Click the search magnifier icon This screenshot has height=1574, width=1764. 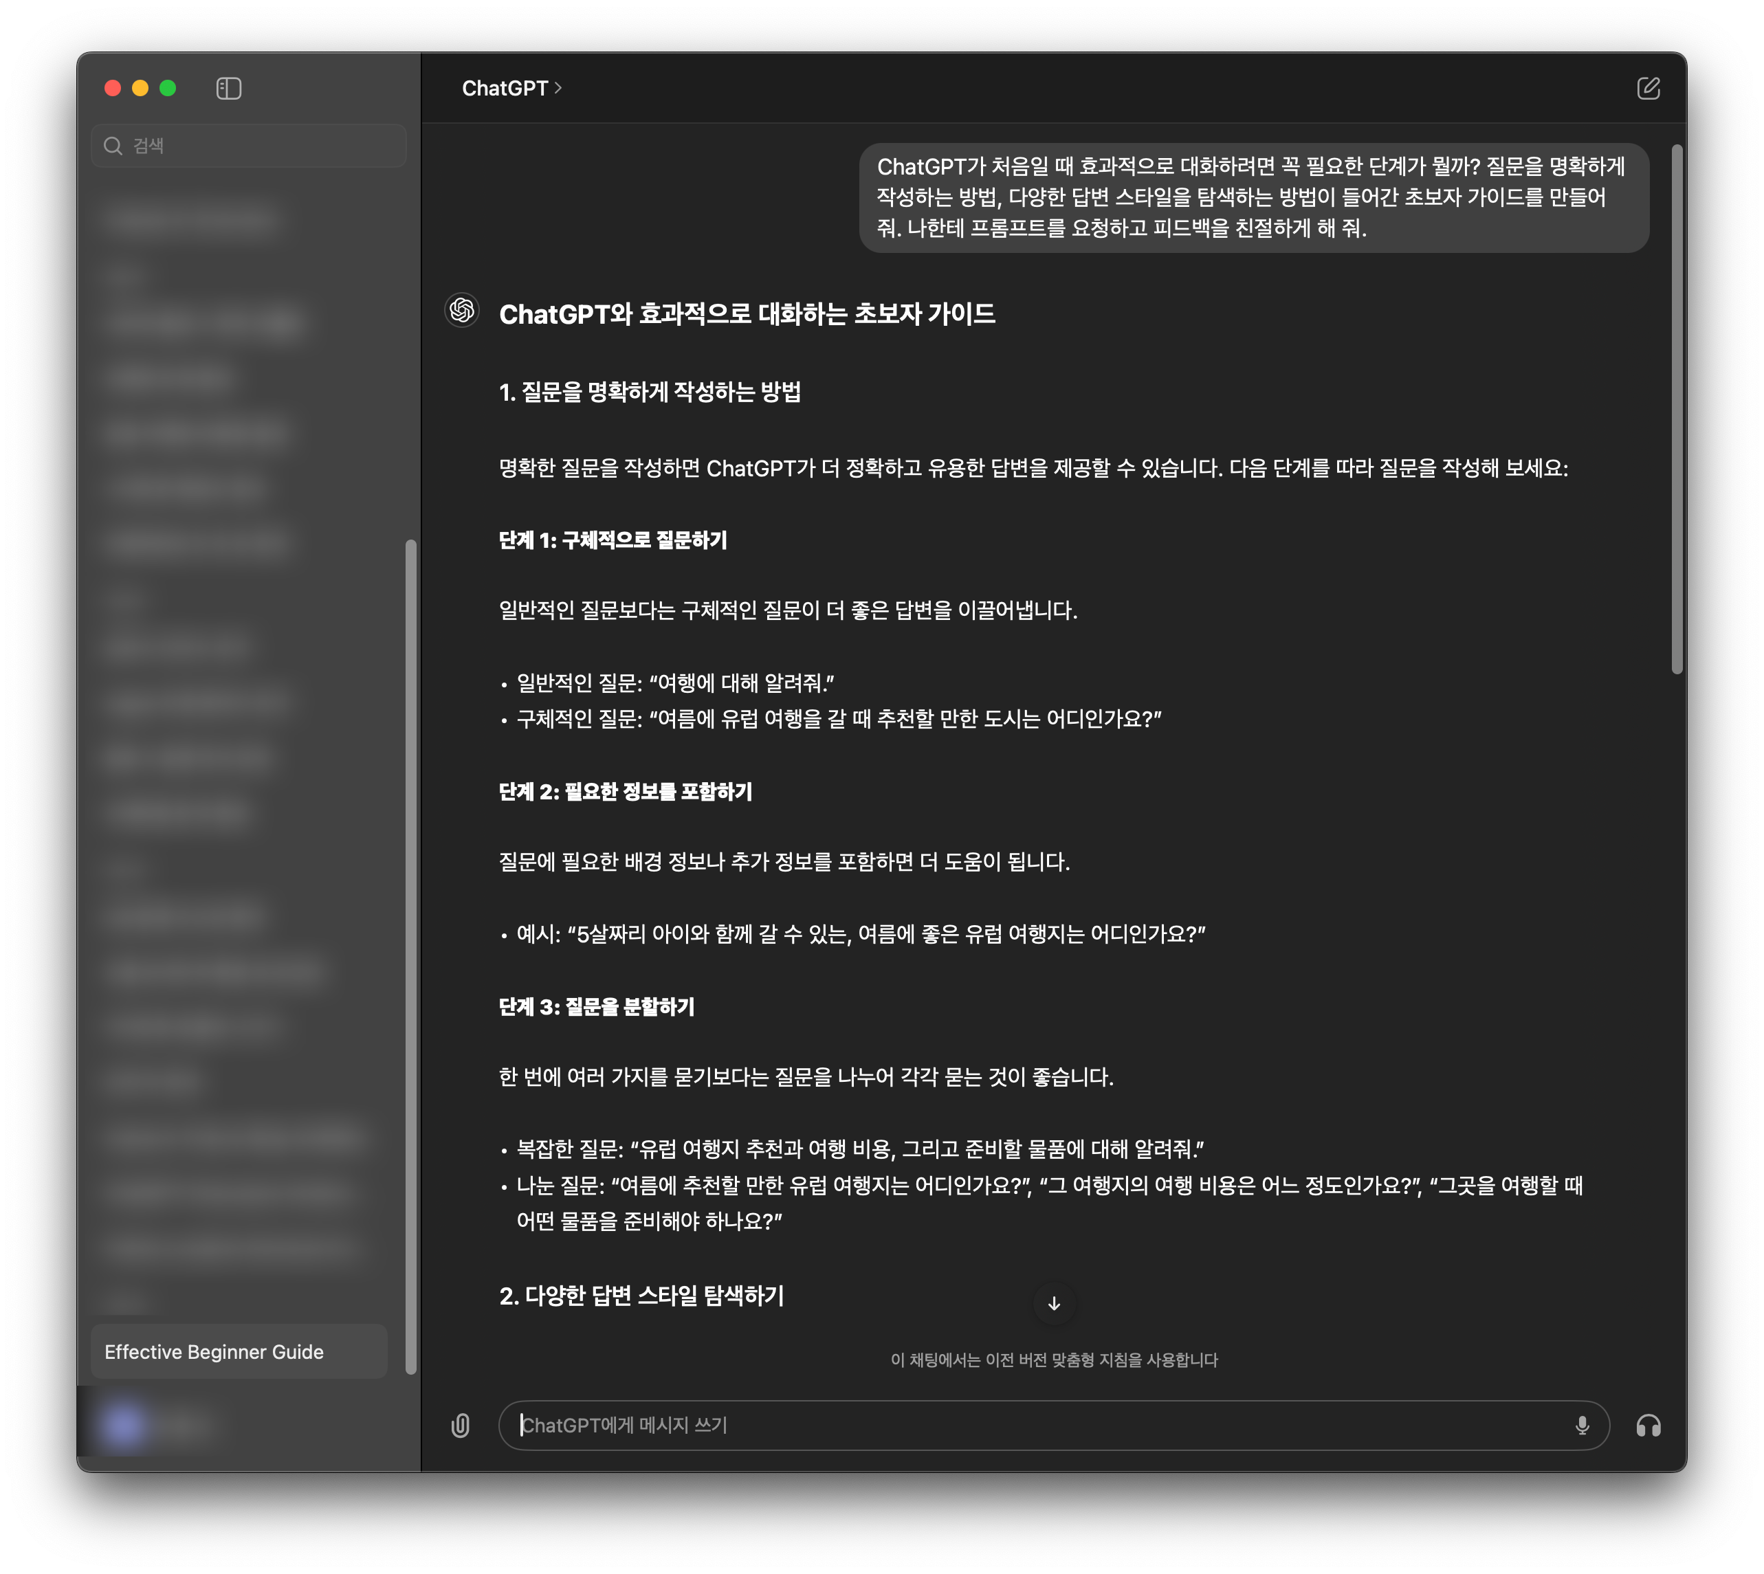(113, 145)
